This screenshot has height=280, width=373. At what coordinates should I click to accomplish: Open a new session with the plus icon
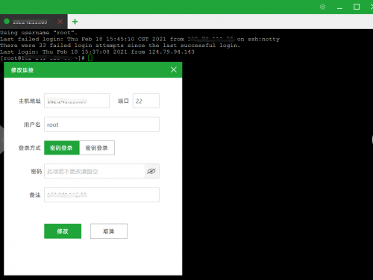(75, 22)
